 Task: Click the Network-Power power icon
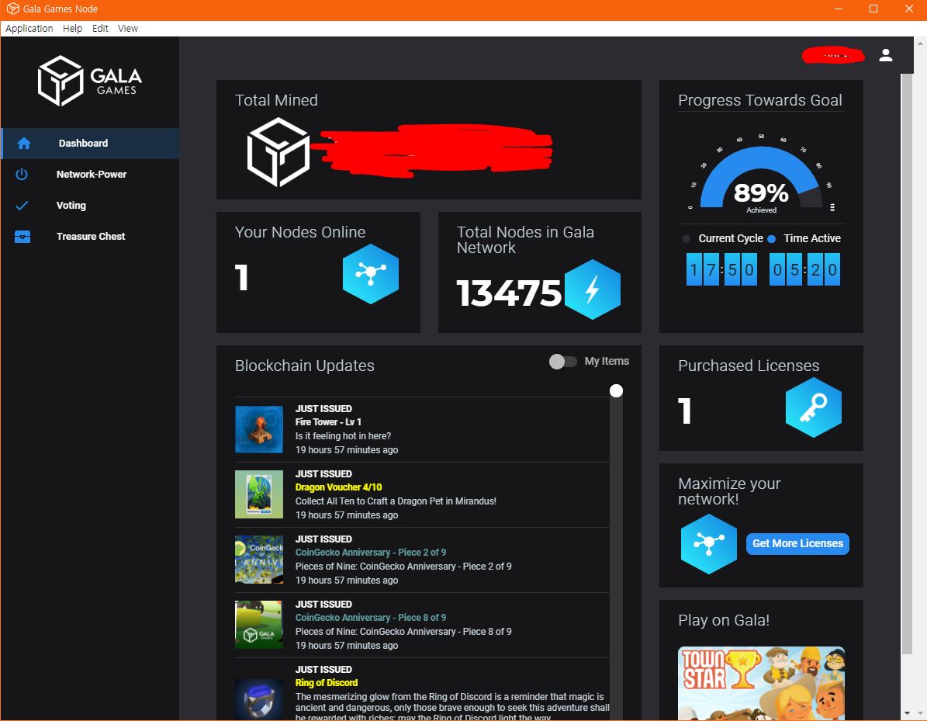click(22, 174)
